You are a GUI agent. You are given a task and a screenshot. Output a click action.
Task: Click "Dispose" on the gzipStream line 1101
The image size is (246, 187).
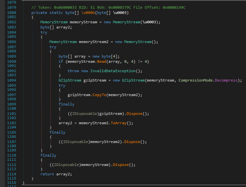[134, 114]
